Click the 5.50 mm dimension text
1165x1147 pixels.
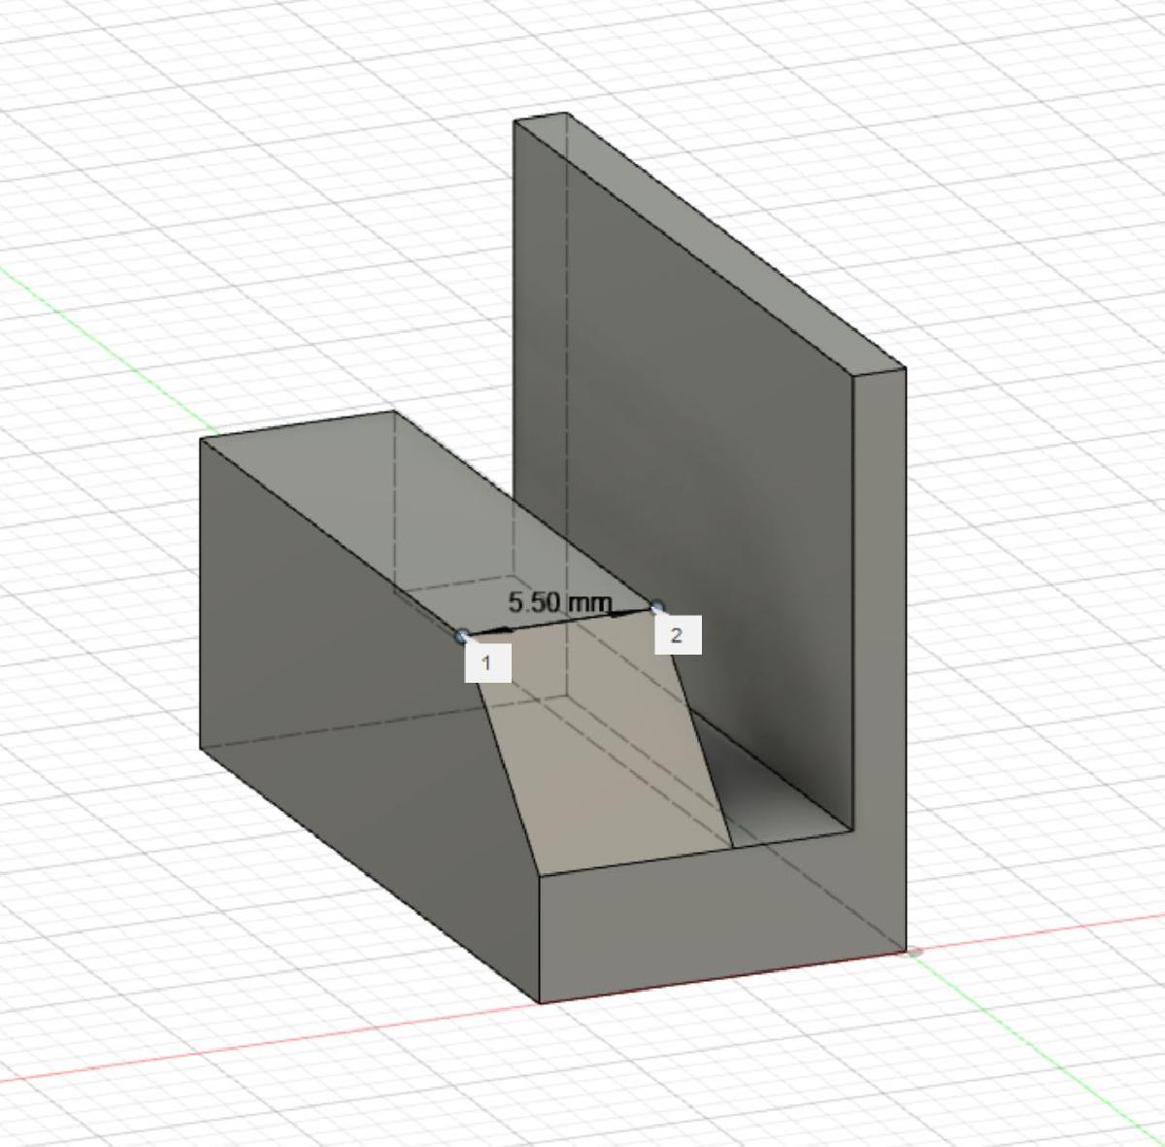(560, 603)
